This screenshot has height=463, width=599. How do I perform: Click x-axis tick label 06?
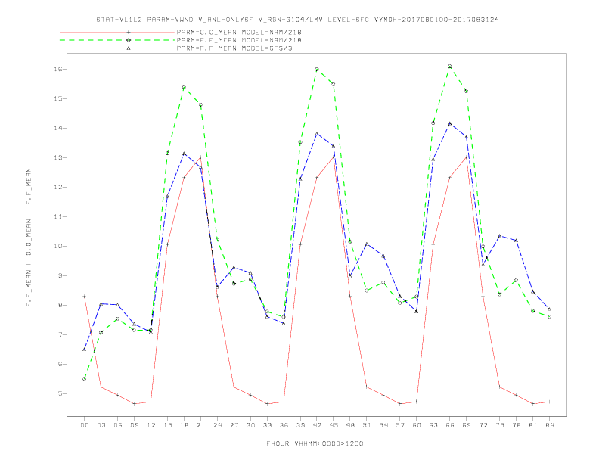coord(118,425)
